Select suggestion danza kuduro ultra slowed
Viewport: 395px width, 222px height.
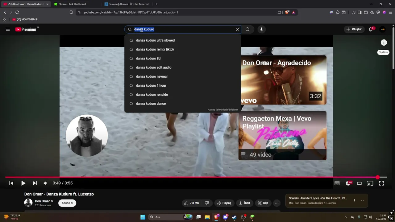[x=183, y=40]
